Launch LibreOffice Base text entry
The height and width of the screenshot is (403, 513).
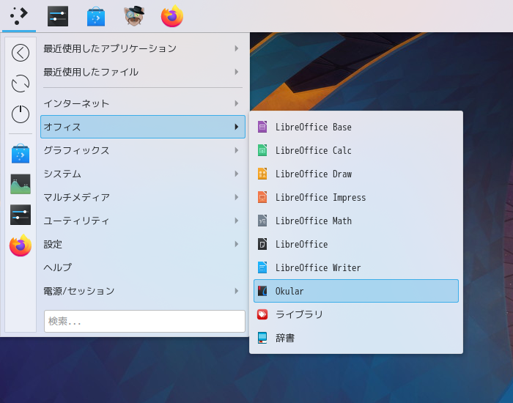[x=313, y=127]
